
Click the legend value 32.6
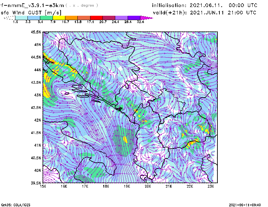coord(140,22)
